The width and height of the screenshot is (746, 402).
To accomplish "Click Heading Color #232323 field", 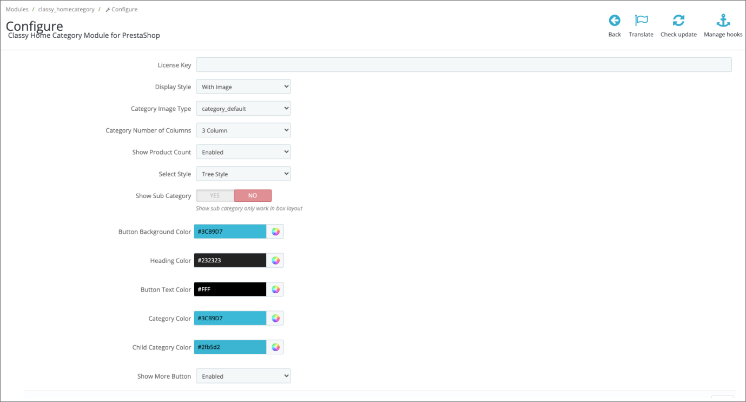I will (230, 260).
